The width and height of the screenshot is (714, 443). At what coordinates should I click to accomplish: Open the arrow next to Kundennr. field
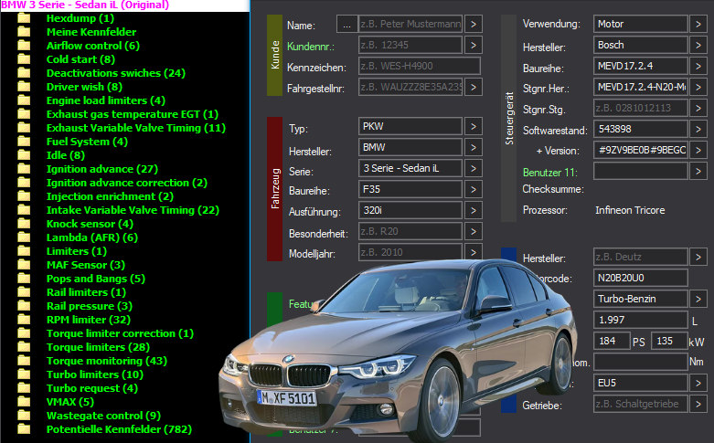pyautogui.click(x=474, y=45)
